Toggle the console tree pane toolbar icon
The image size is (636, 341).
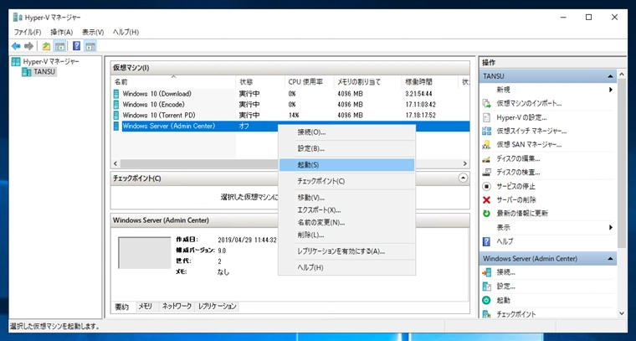coord(59,46)
